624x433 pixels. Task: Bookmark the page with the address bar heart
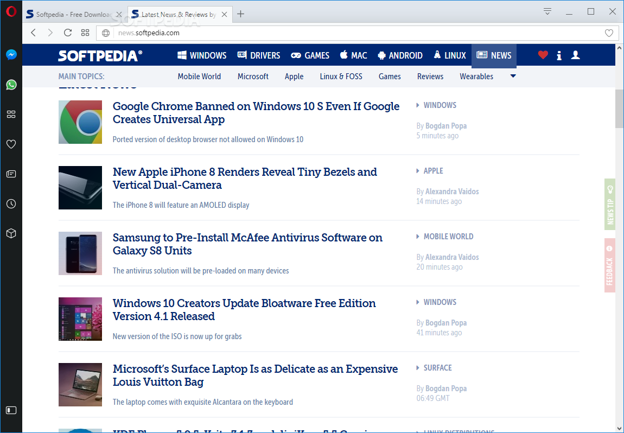609,33
